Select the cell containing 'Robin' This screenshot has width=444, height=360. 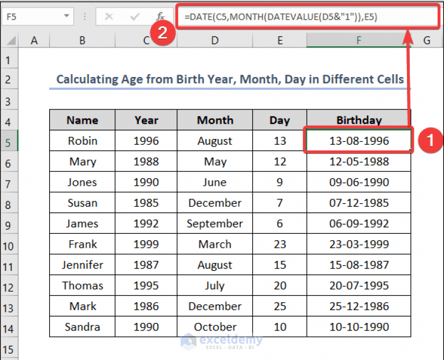tap(82, 141)
